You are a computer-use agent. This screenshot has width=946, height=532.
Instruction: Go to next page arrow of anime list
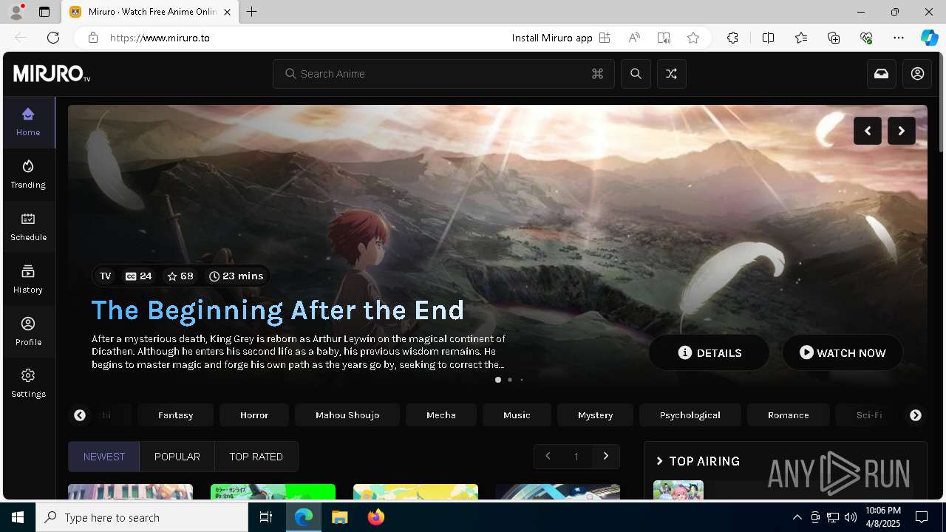click(x=606, y=456)
